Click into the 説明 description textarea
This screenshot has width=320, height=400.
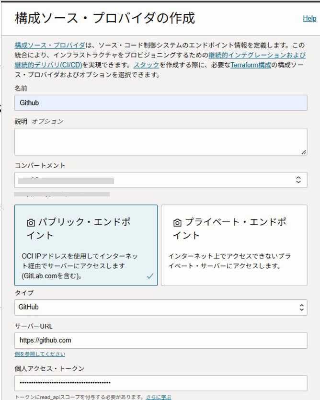(161, 142)
